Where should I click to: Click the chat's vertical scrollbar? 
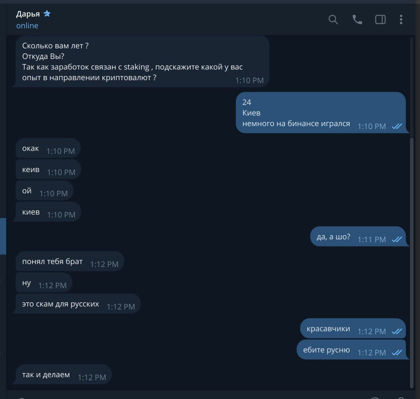tap(412, 262)
